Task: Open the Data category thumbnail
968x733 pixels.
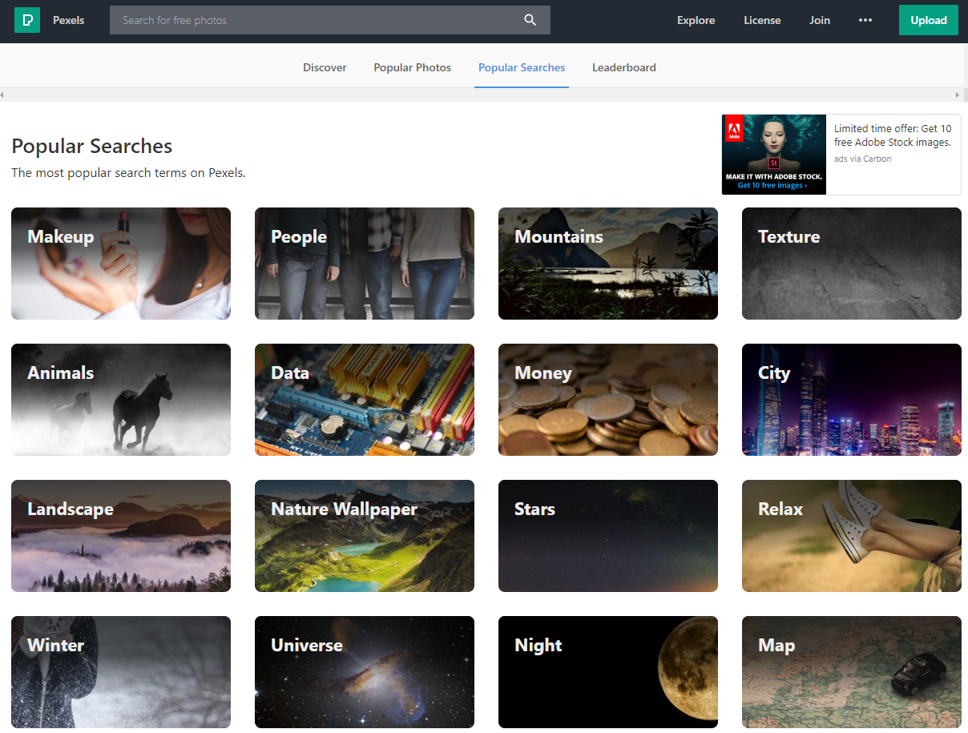Action: pos(364,400)
